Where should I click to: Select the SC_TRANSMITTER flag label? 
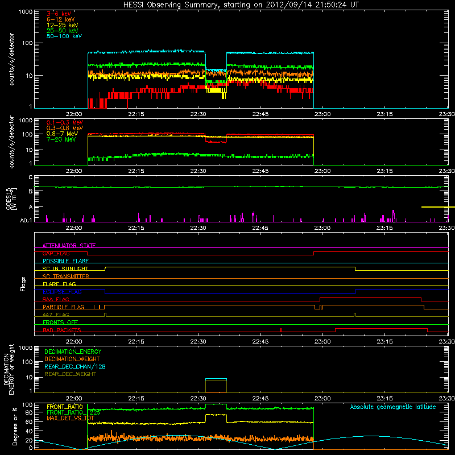coord(66,276)
